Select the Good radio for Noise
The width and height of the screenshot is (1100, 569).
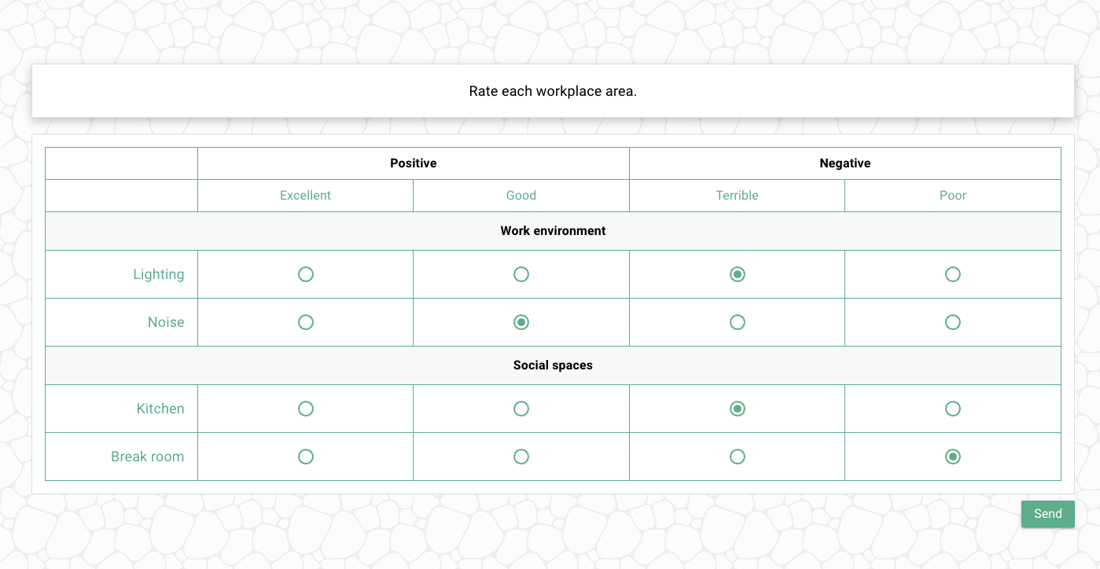coord(521,322)
